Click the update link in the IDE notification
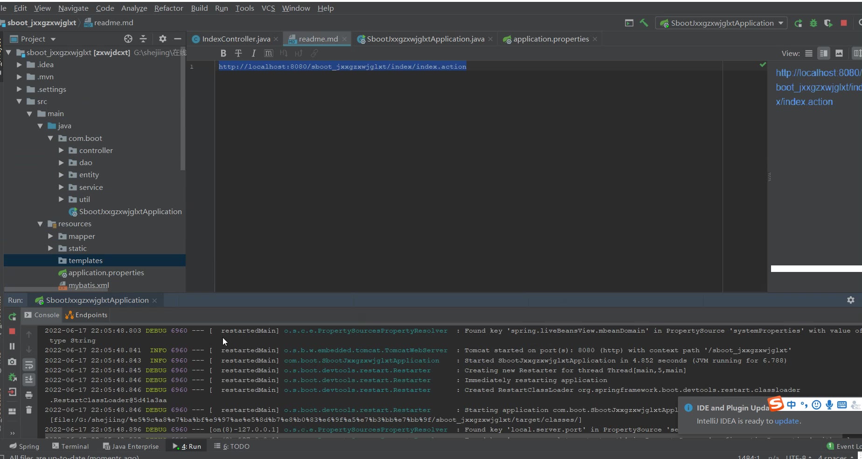This screenshot has width=862, height=459. [x=786, y=421]
